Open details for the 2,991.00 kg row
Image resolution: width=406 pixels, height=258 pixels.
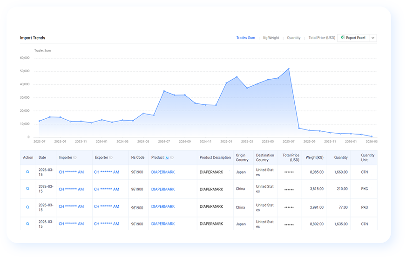point(28,207)
